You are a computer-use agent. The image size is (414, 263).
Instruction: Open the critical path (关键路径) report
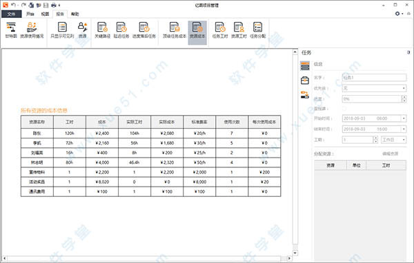click(x=102, y=30)
